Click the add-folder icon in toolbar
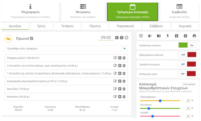 159,36
